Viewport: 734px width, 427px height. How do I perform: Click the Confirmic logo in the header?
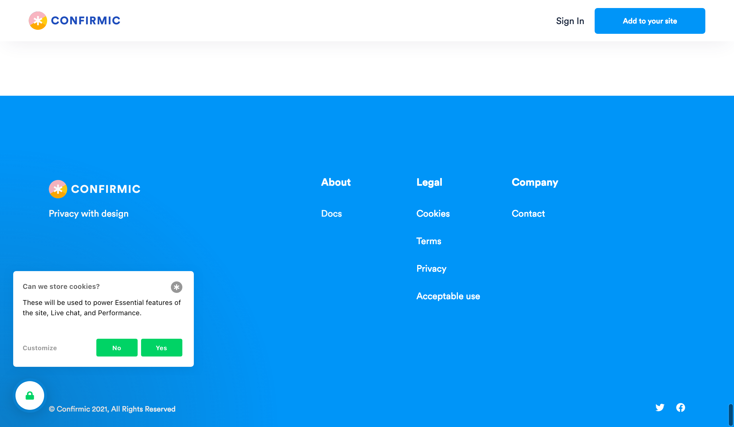(74, 21)
